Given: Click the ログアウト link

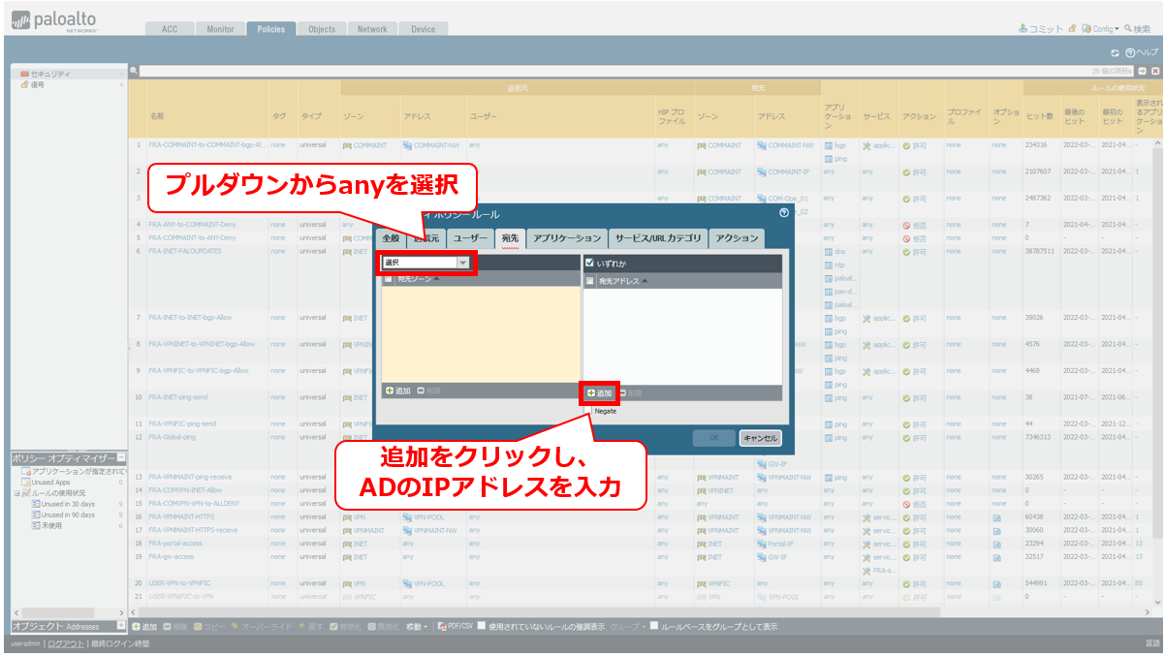Looking at the screenshot, I should (66, 643).
